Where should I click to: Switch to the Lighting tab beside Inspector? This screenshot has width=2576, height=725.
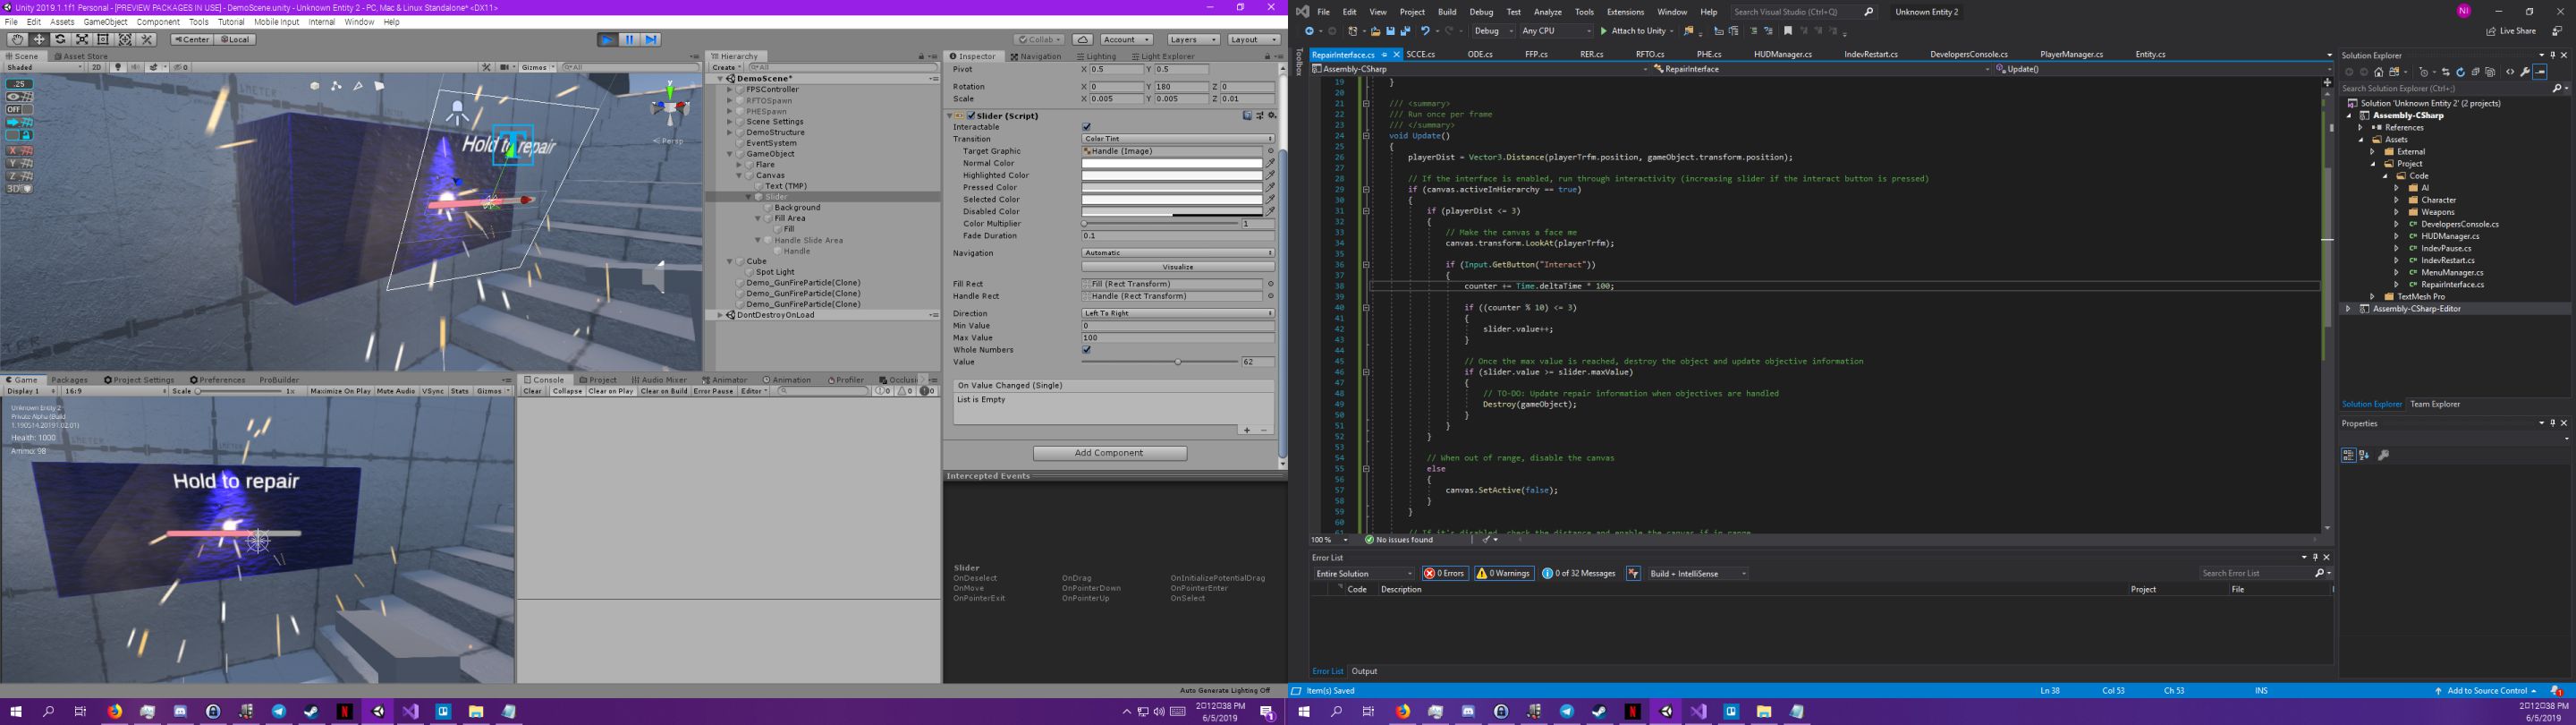[1097, 56]
